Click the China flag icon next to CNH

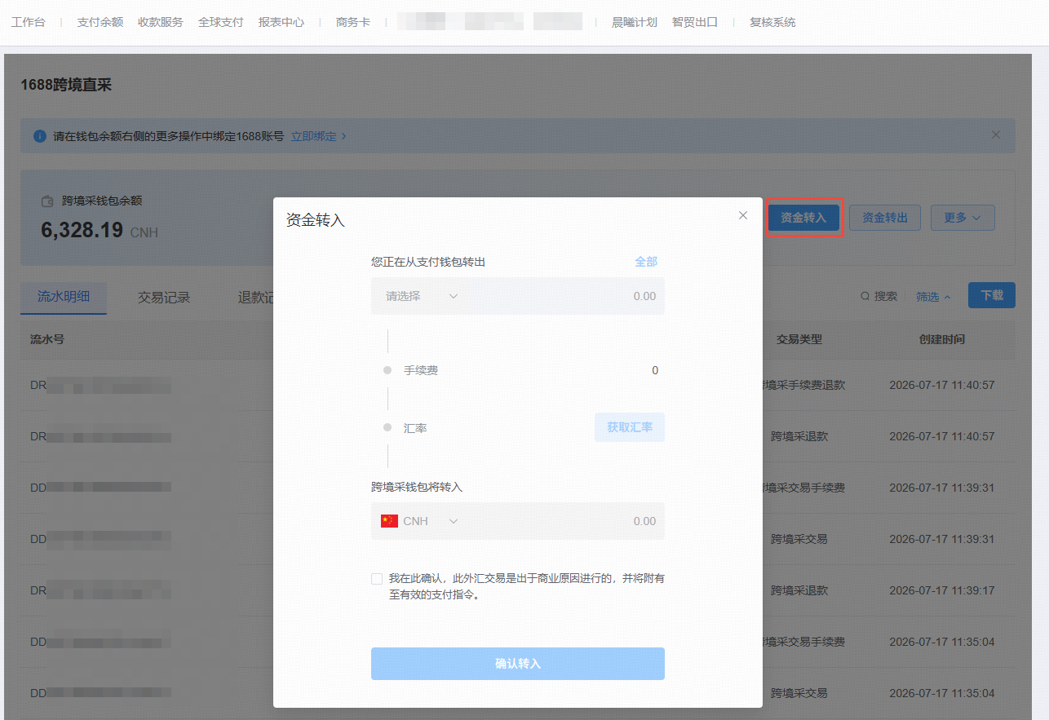(x=389, y=521)
